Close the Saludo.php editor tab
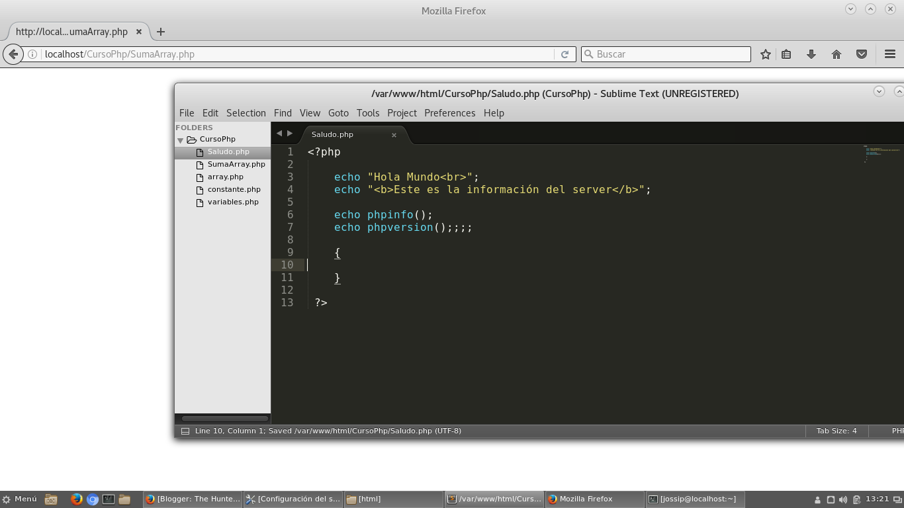The image size is (904, 508). pyautogui.click(x=394, y=135)
